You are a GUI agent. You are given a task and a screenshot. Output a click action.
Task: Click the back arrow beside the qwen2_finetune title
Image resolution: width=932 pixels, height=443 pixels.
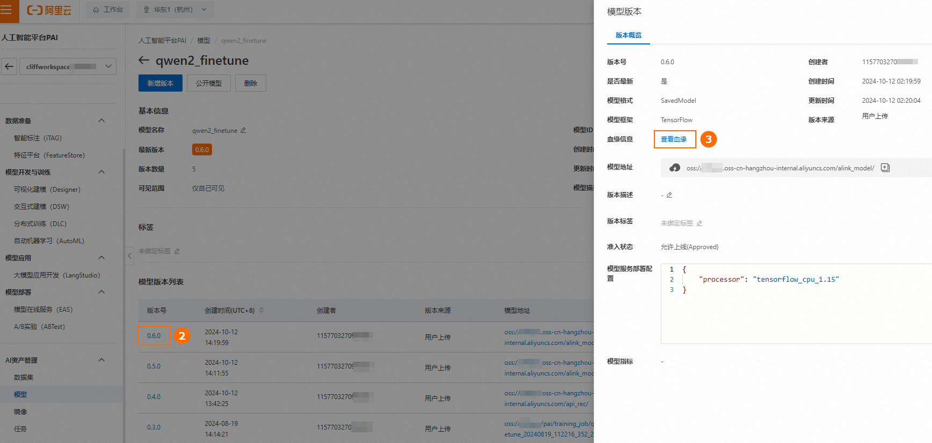[144, 61]
